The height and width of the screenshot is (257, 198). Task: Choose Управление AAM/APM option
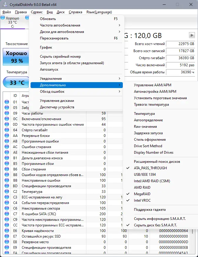pos(153,85)
